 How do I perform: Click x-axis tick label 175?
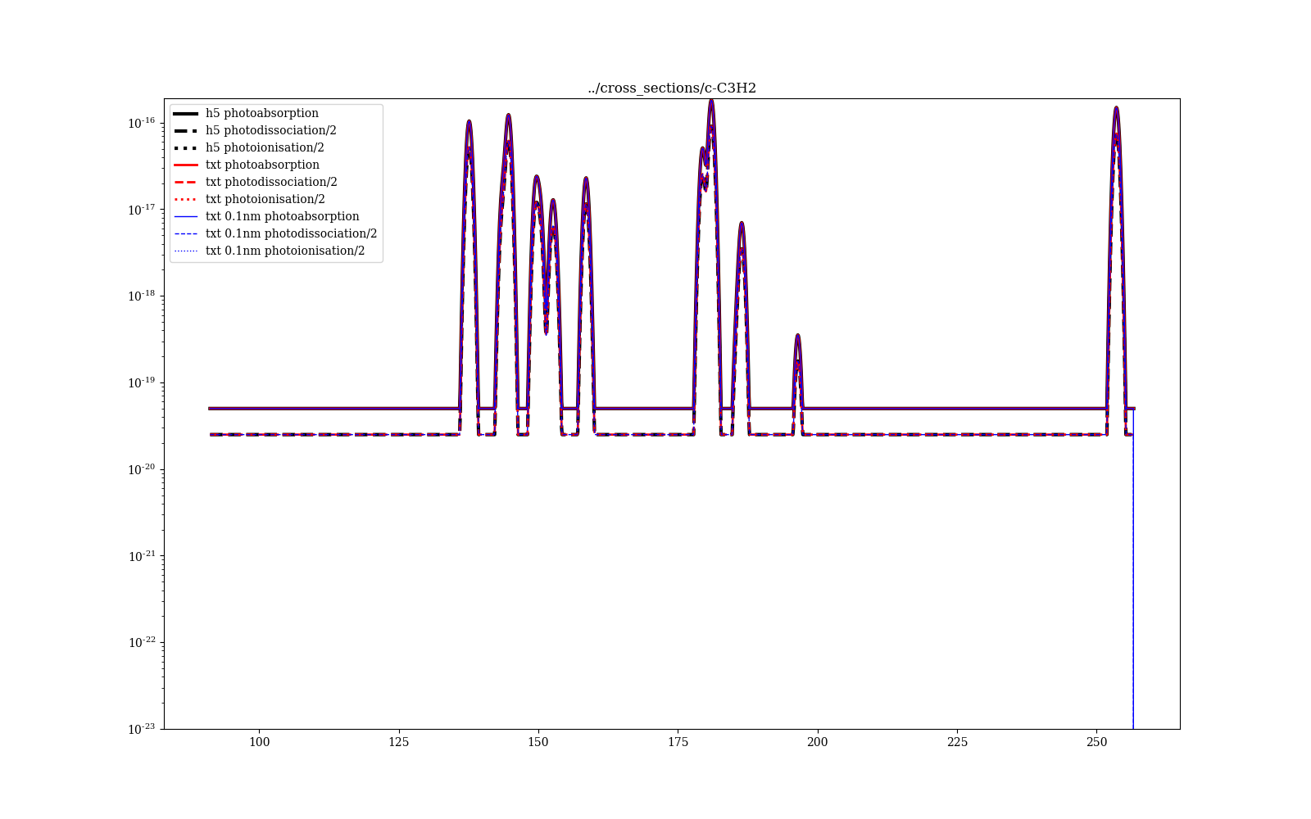coord(678,742)
